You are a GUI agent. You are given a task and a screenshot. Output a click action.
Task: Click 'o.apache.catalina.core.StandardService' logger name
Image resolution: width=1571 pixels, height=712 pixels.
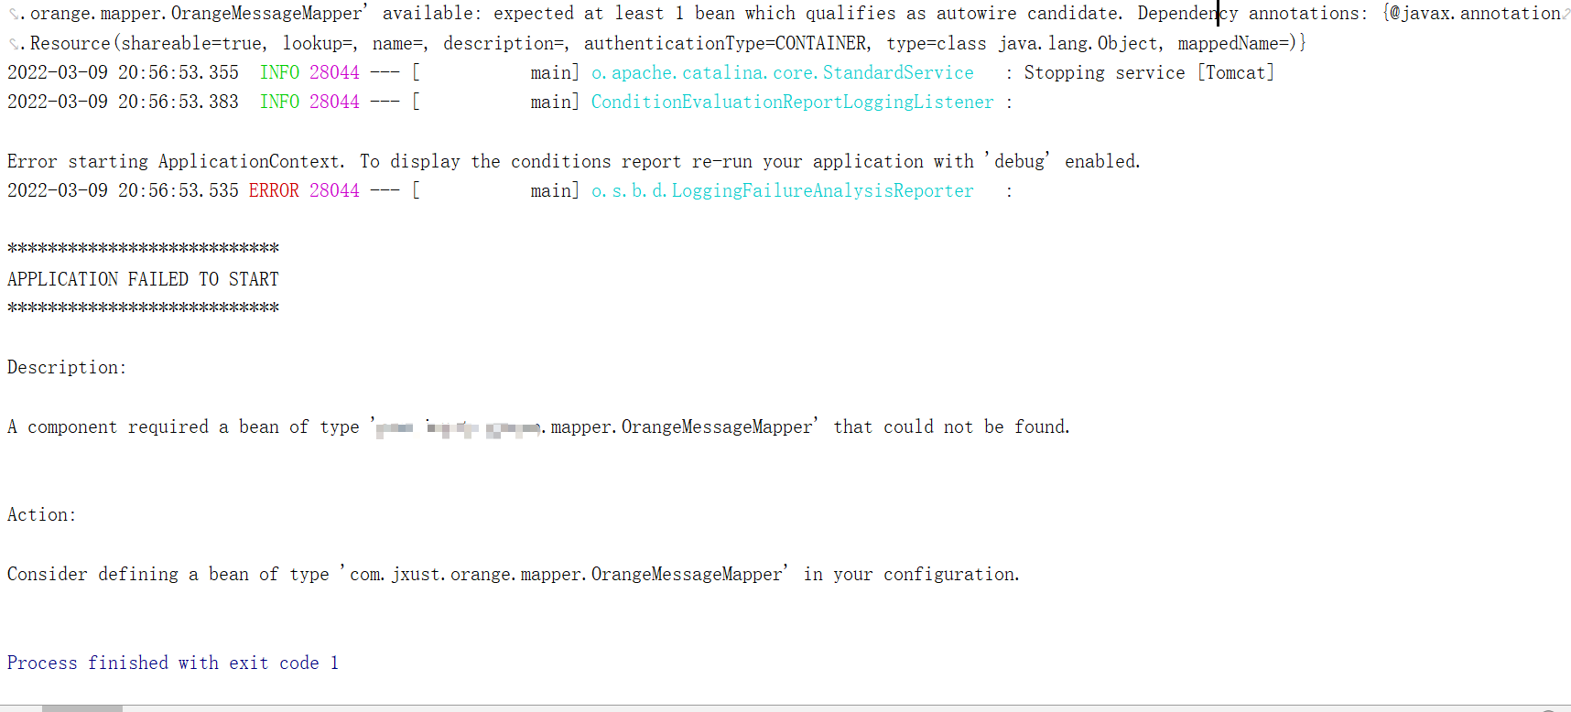[x=783, y=72]
